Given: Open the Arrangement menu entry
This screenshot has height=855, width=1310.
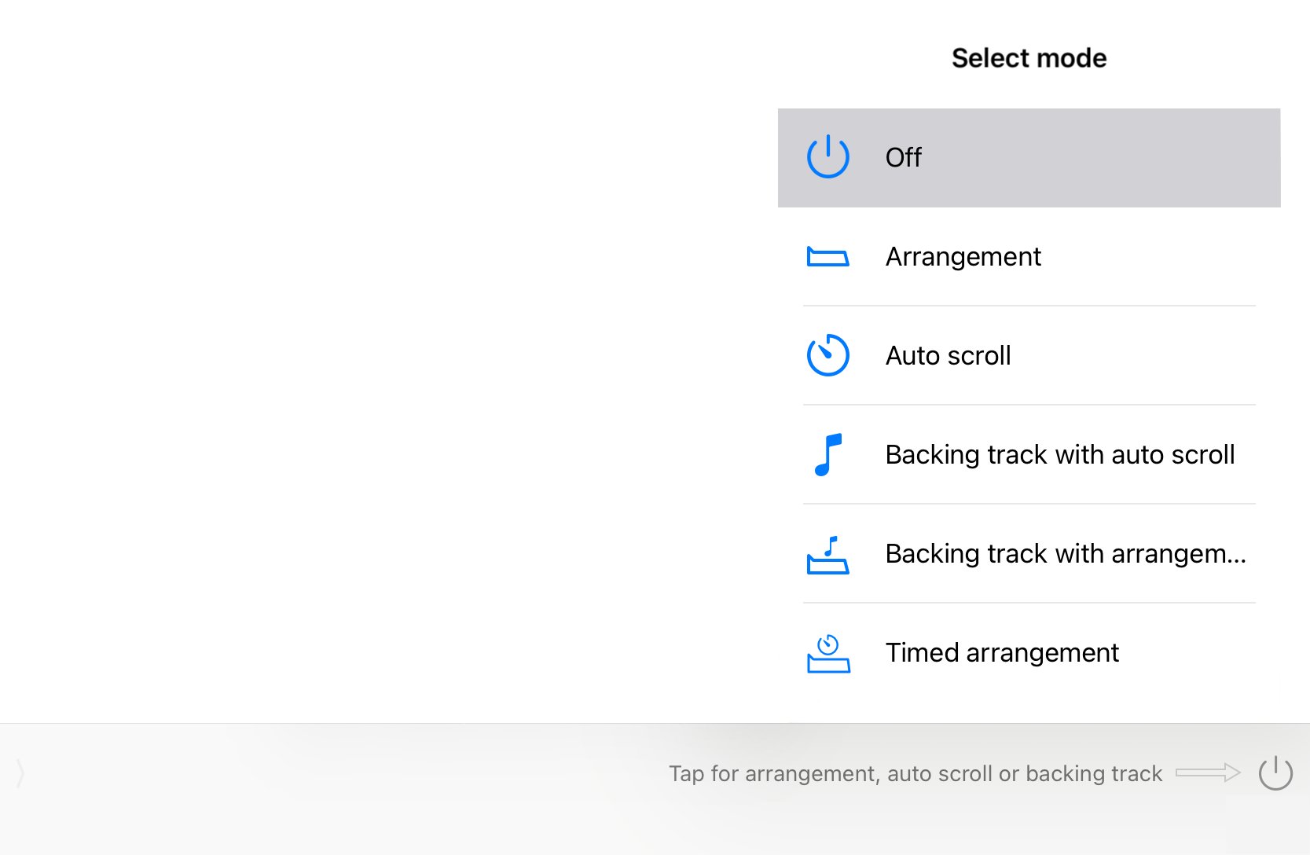Looking at the screenshot, I should pos(963,256).
